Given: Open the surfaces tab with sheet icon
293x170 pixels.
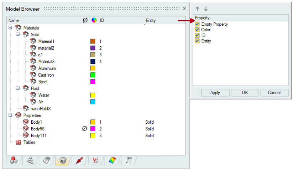Looking at the screenshot, I should [x=46, y=160].
